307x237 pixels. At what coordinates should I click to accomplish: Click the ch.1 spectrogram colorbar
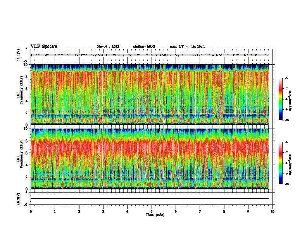pyautogui.click(x=280, y=99)
